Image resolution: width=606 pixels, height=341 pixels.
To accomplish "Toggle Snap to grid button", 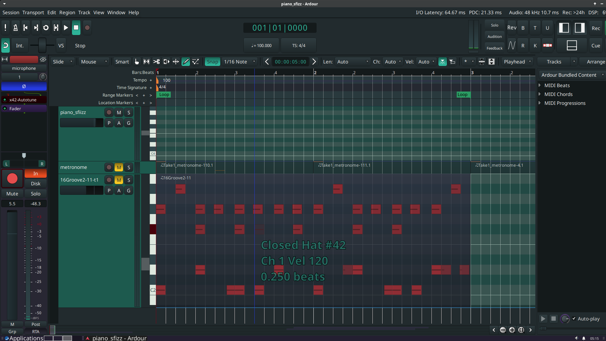I will click(212, 62).
